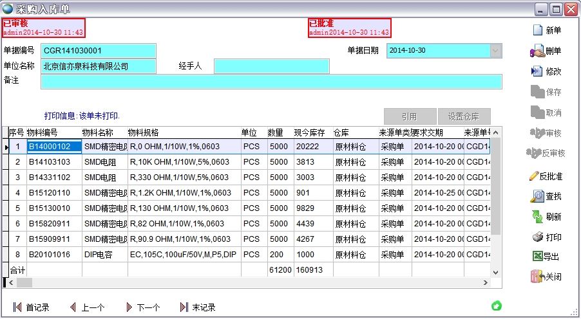The image size is (581, 319).
Task: Click the 关闭 door icon
Action: [538, 277]
